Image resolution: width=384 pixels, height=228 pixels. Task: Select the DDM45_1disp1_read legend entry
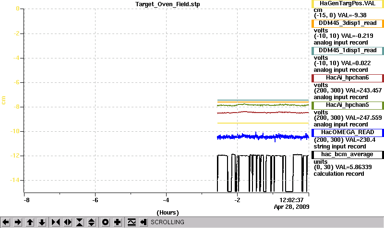[348, 51]
